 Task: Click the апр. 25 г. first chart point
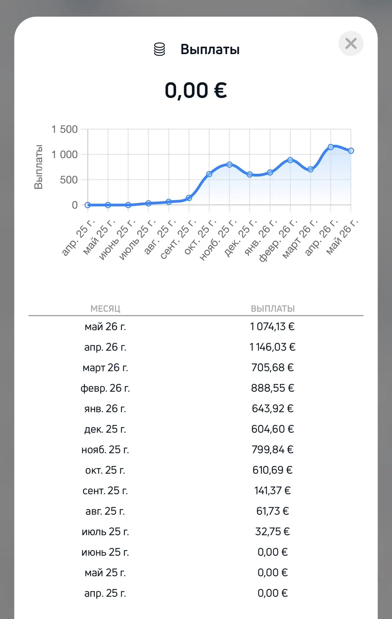click(88, 205)
